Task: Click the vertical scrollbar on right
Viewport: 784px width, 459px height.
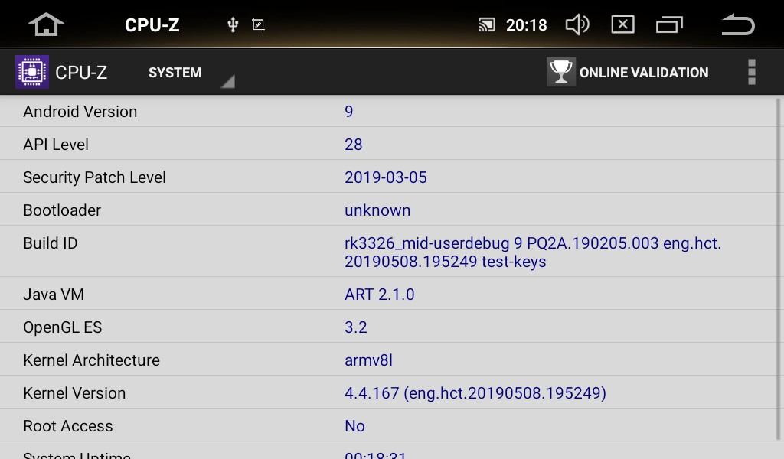Action: (778, 269)
